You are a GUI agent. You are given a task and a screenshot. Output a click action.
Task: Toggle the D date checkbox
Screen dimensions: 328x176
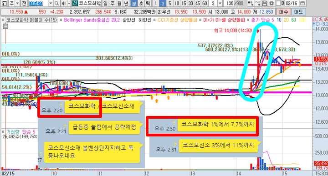(278, 3)
